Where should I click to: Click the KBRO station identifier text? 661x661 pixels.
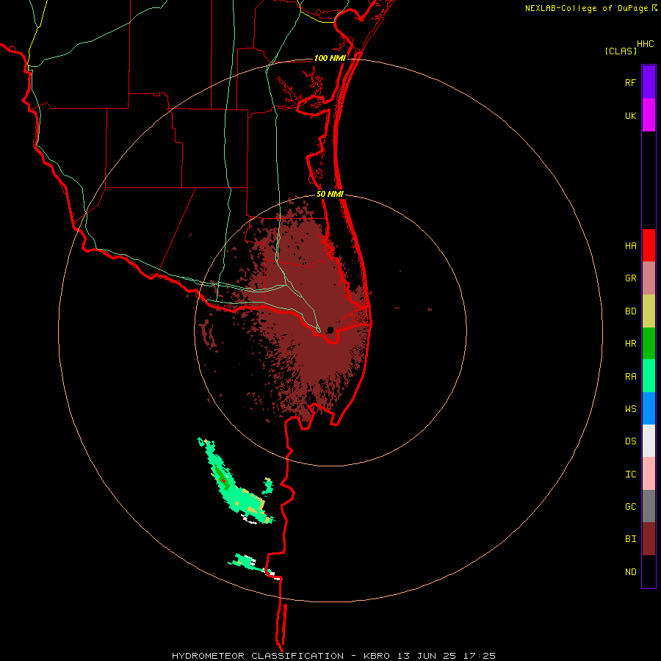pos(377,656)
